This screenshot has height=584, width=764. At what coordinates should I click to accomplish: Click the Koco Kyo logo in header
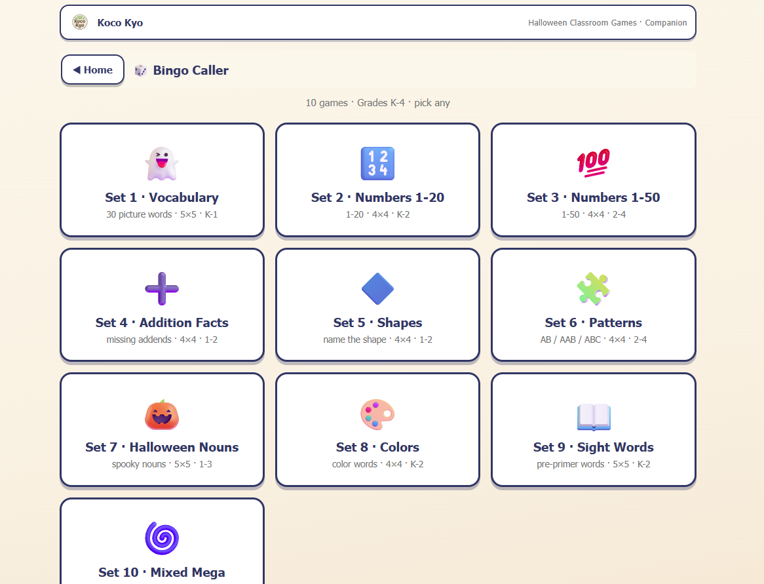[x=80, y=22]
